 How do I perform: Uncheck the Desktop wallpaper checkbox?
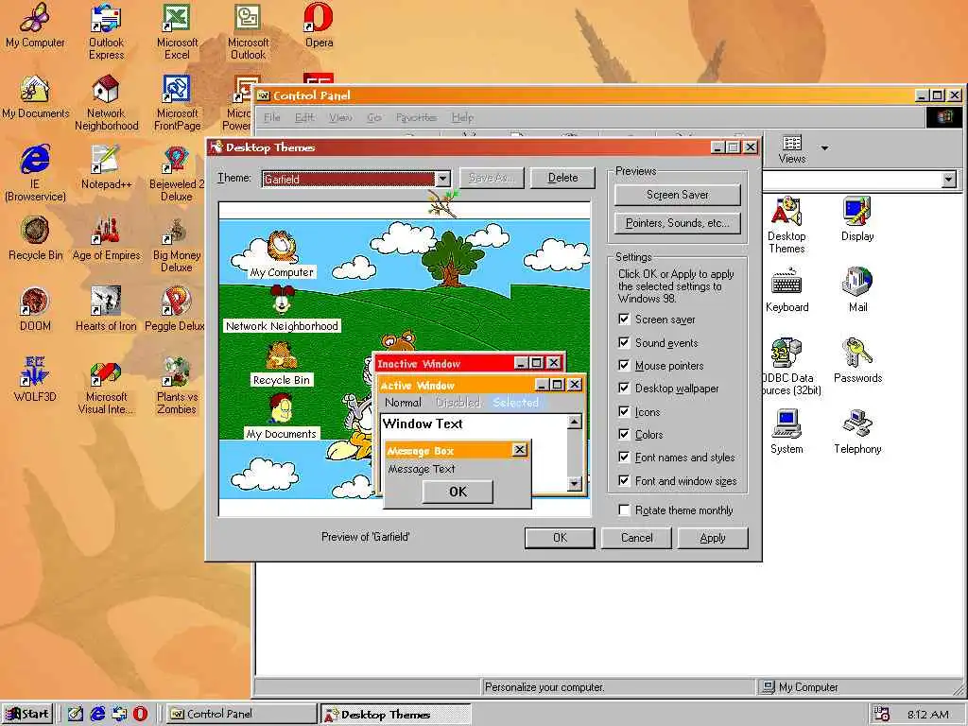624,388
